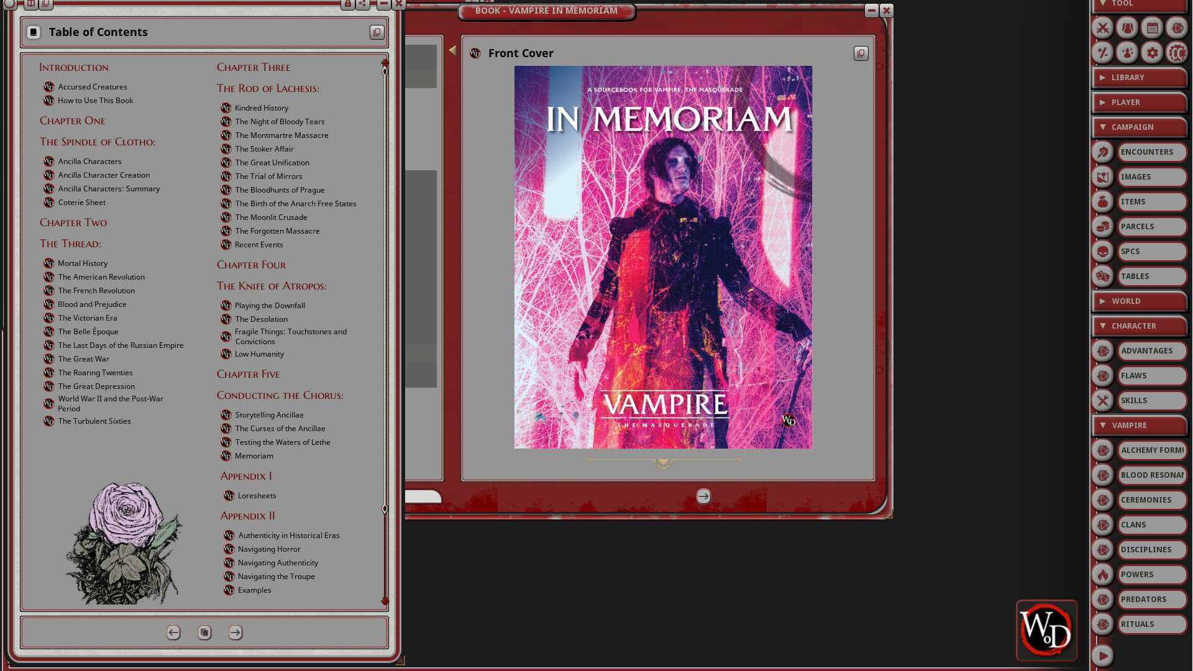Image resolution: width=1193 pixels, height=671 pixels.
Task: Expand the Player sidebar section
Action: click(1140, 102)
